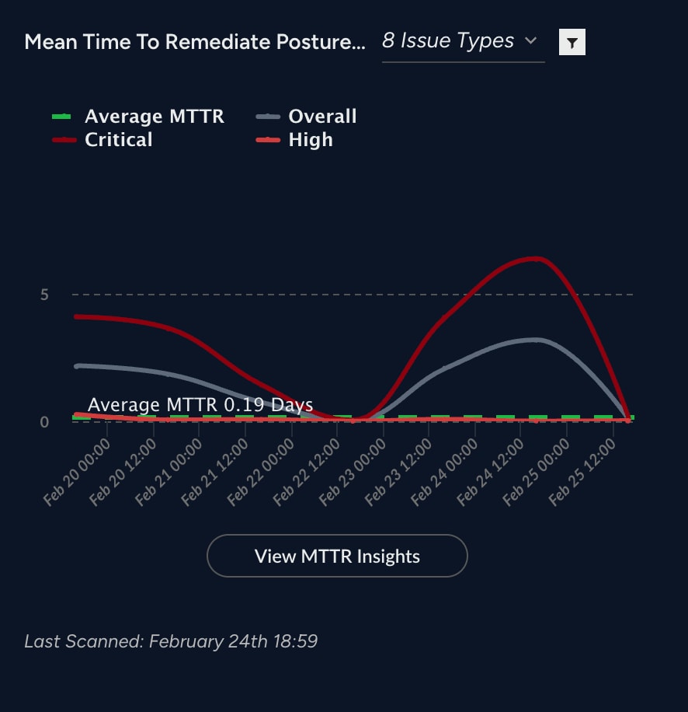Click the filter funnel icon

tap(572, 43)
